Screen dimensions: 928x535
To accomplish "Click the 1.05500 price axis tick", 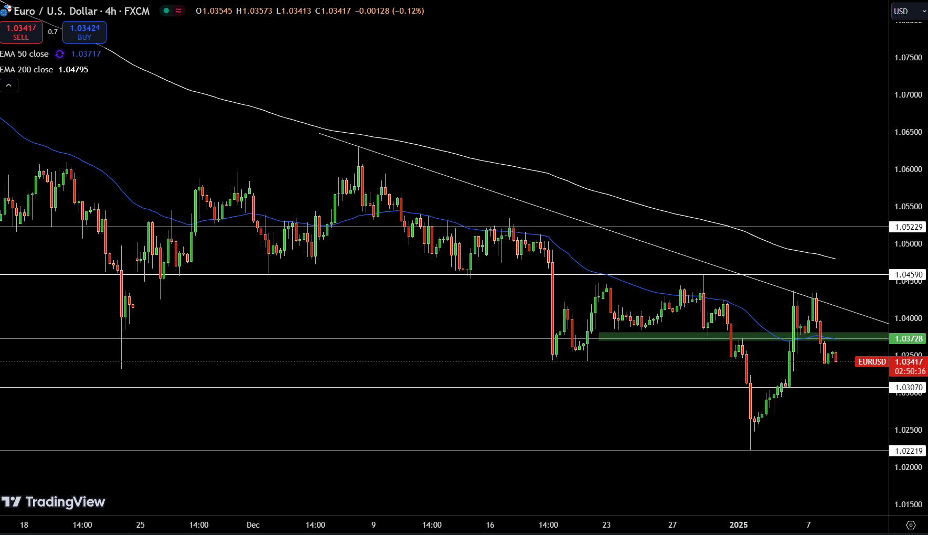I will click(908, 207).
